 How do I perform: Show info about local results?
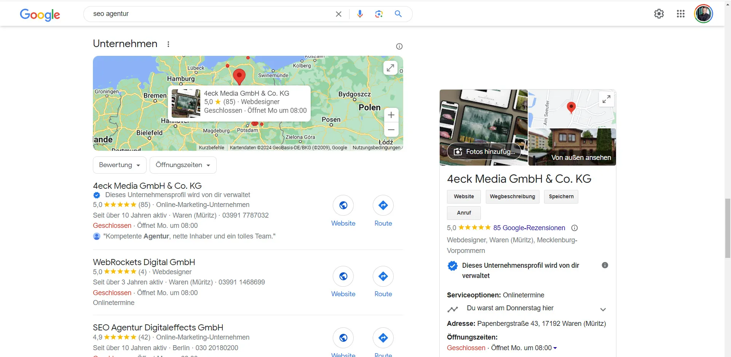[x=399, y=46]
